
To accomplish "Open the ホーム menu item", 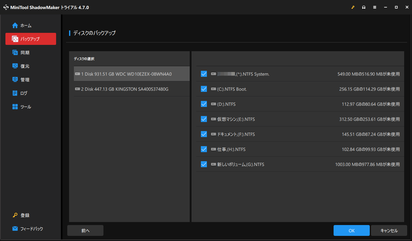I will click(31, 26).
